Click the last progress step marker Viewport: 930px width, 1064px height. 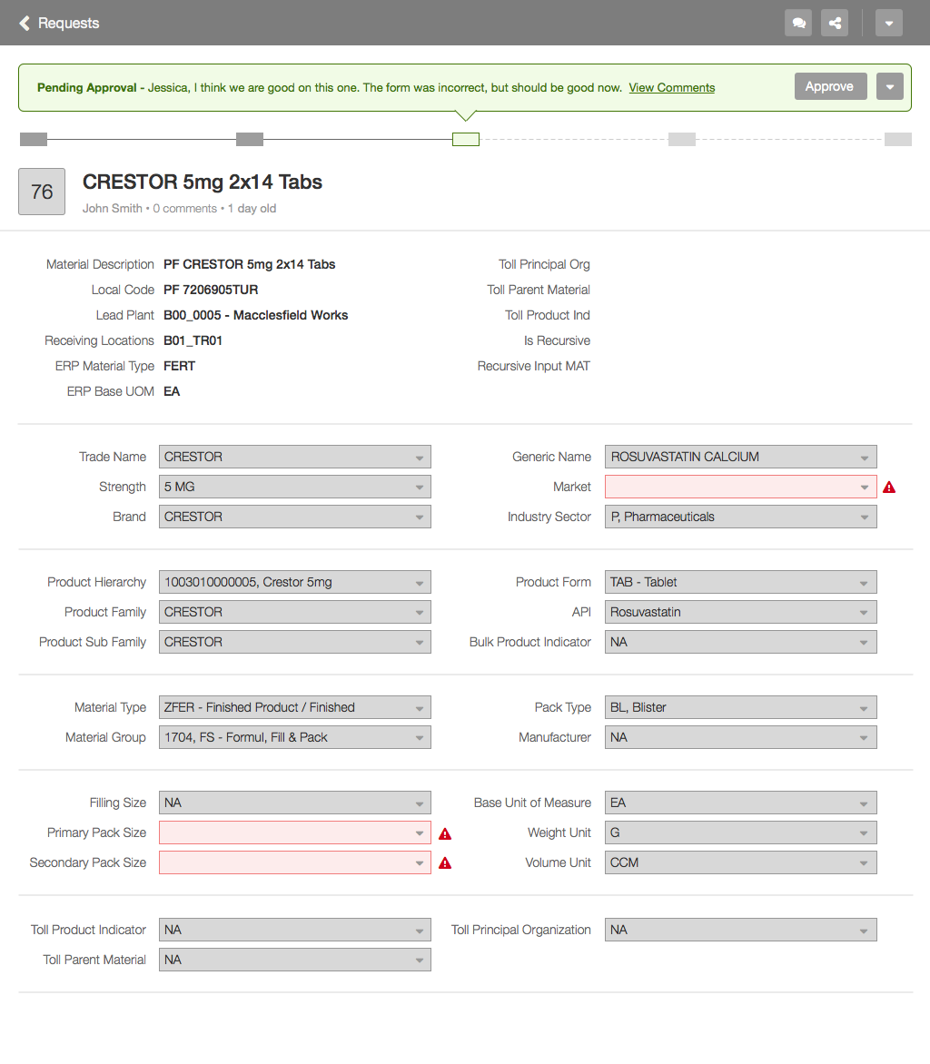pyautogui.click(x=897, y=139)
